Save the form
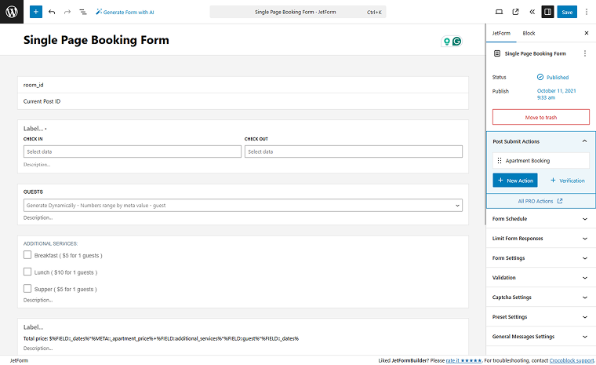This screenshot has width=596, height=365. coord(567,12)
